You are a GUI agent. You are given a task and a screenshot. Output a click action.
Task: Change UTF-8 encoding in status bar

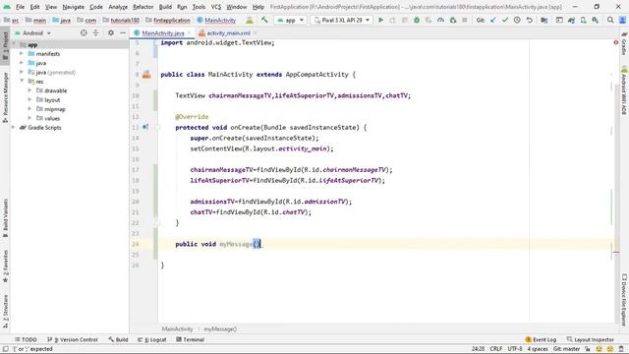coord(515,349)
